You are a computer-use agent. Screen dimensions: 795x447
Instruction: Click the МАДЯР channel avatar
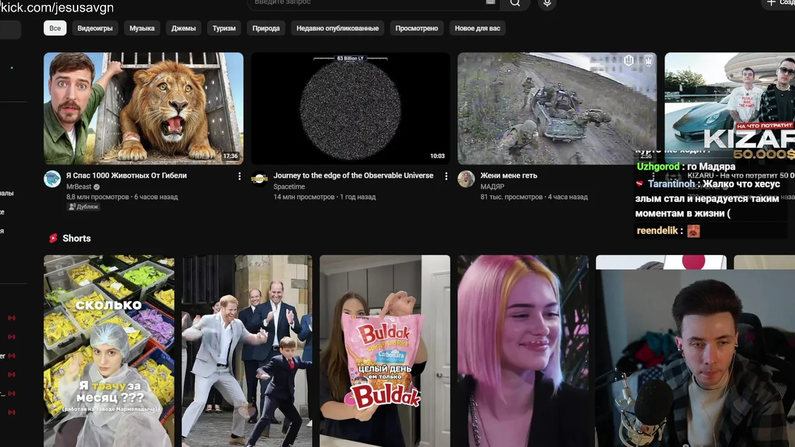tap(466, 179)
